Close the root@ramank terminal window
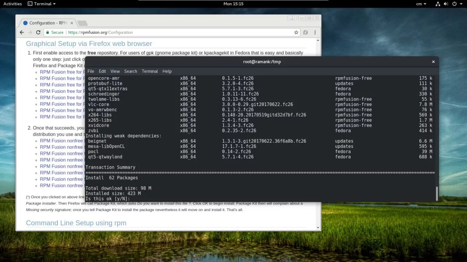The height and width of the screenshot is (262, 467). [433, 62]
